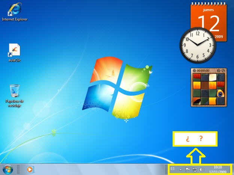This screenshot has width=234, height=175.
Task: Click the puzzle gadget help question icon
Action: (219, 71)
